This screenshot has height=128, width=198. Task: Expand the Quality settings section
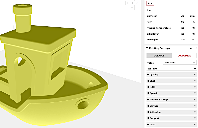(x=171, y=74)
